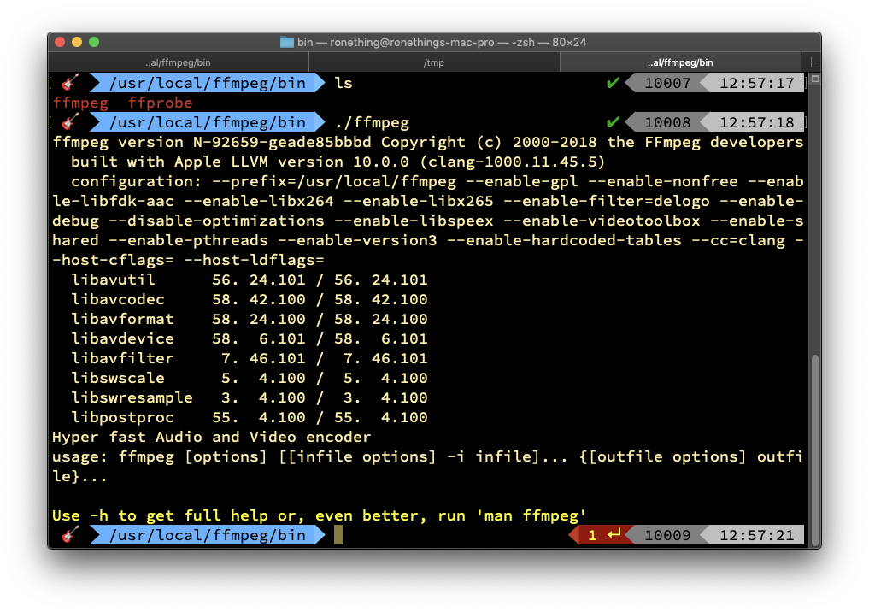Viewport: 869px width, 612px height.
Task: Open a new terminal tab with plus button
Action: 811,62
